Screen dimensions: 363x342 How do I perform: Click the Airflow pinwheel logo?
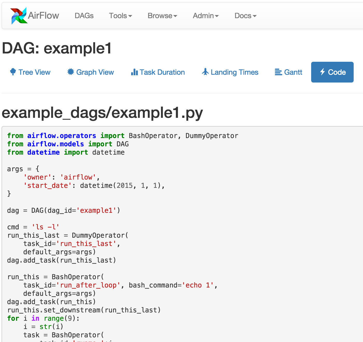18,15
